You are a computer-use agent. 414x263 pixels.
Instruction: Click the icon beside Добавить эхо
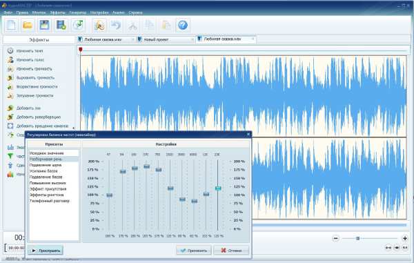point(10,108)
